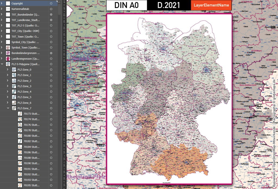Toggle visibility of the TXT_City layer
Viewport: 278px width, 189px height.
pos(51,31)
